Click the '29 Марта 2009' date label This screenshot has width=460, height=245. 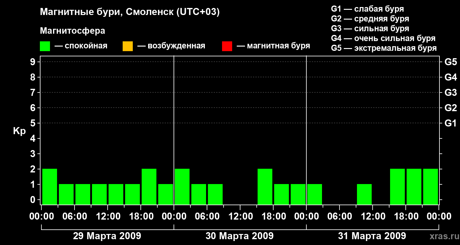coord(107,236)
